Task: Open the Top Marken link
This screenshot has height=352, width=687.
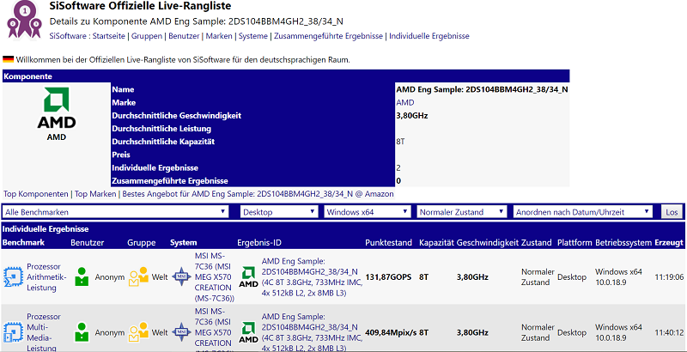Action: coord(95,193)
